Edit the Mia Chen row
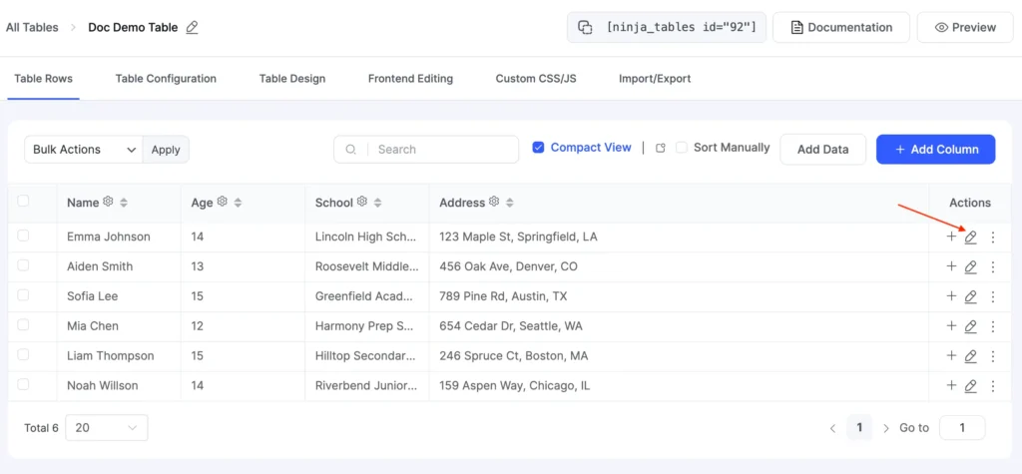 (x=970, y=326)
